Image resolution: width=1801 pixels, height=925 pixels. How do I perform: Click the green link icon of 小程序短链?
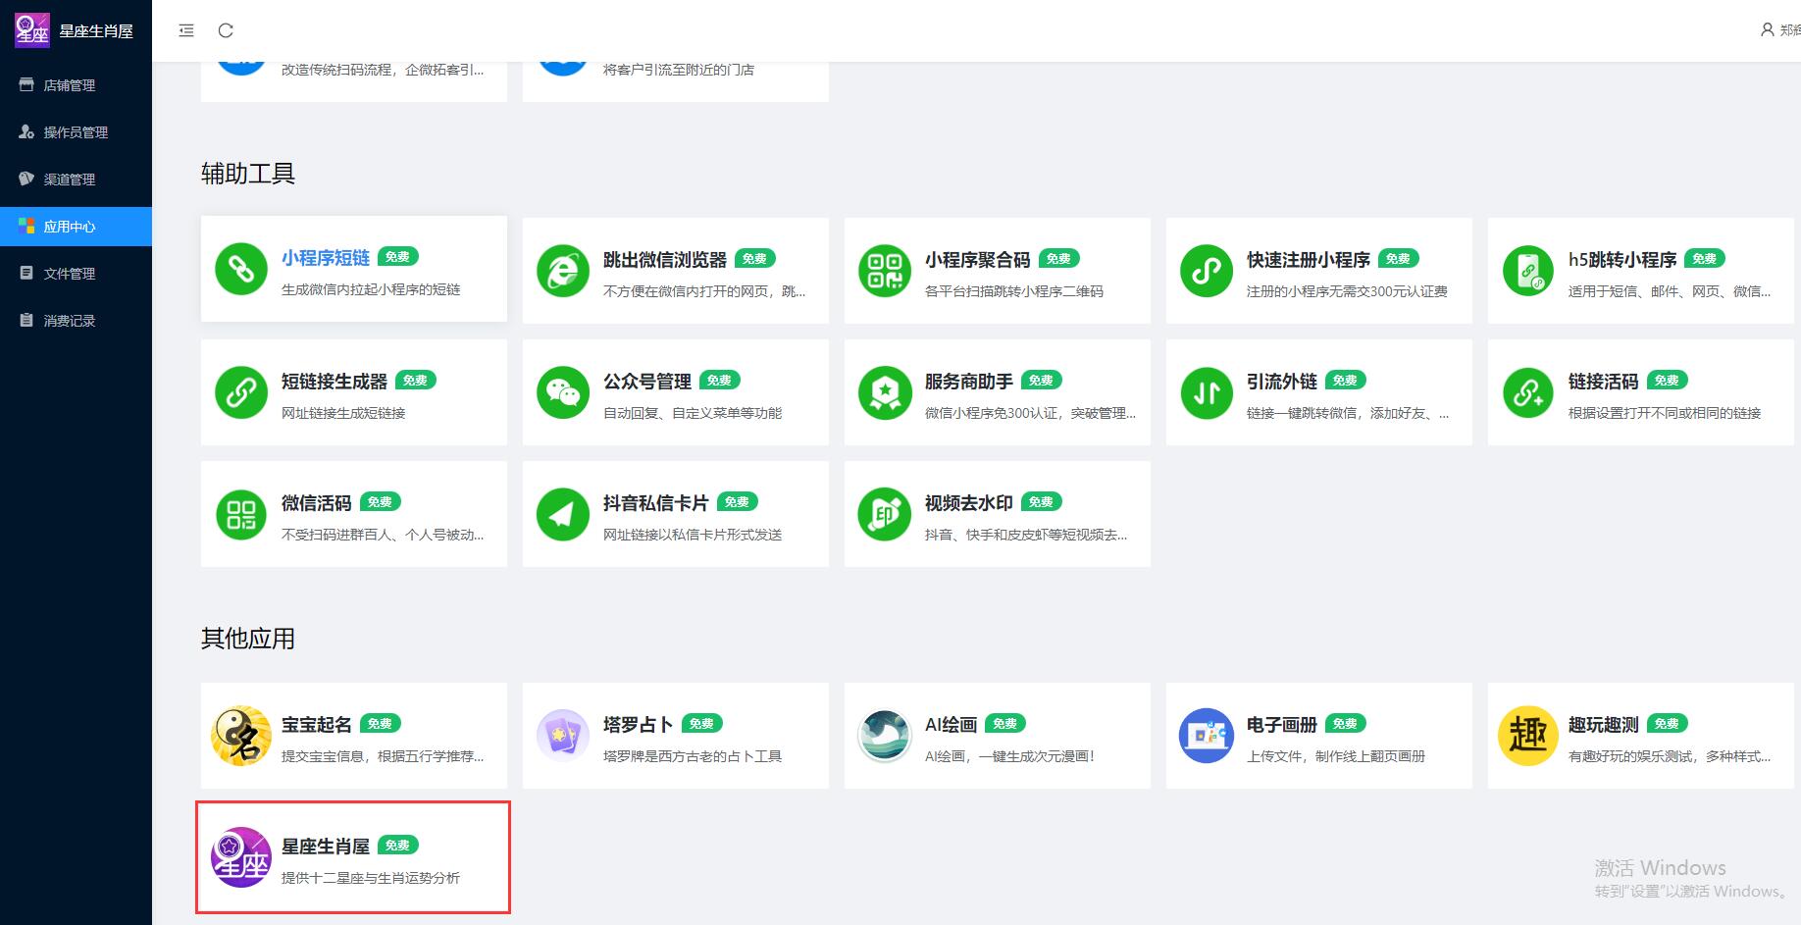coord(240,270)
